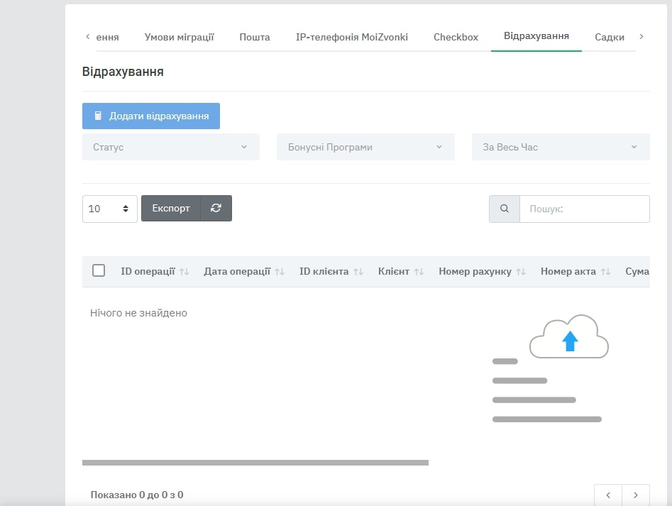Sort by Номер рахунку column arrows
The image size is (672, 506).
(x=521, y=272)
